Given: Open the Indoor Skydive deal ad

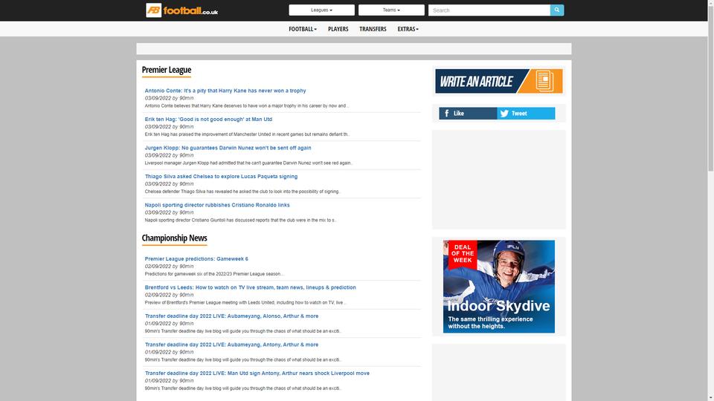Looking at the screenshot, I should point(498,287).
